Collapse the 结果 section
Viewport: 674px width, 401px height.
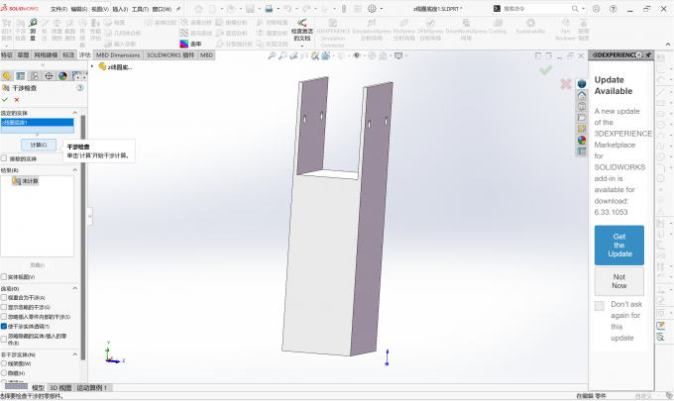(x=74, y=170)
